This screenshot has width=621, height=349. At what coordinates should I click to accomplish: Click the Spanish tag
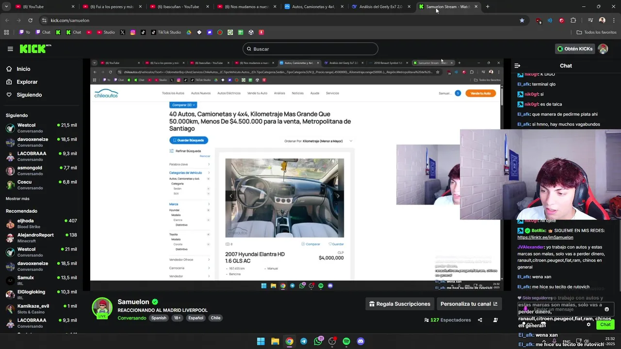pyautogui.click(x=159, y=318)
